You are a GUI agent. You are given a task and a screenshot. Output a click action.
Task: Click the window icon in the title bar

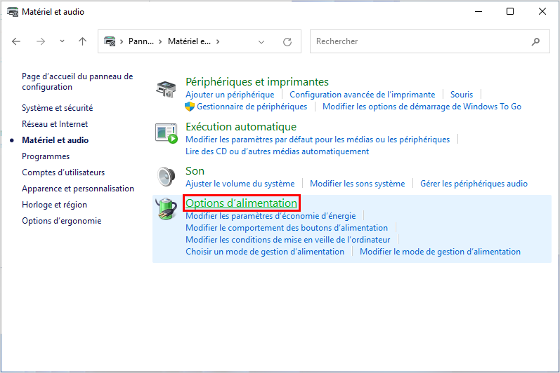(13, 12)
